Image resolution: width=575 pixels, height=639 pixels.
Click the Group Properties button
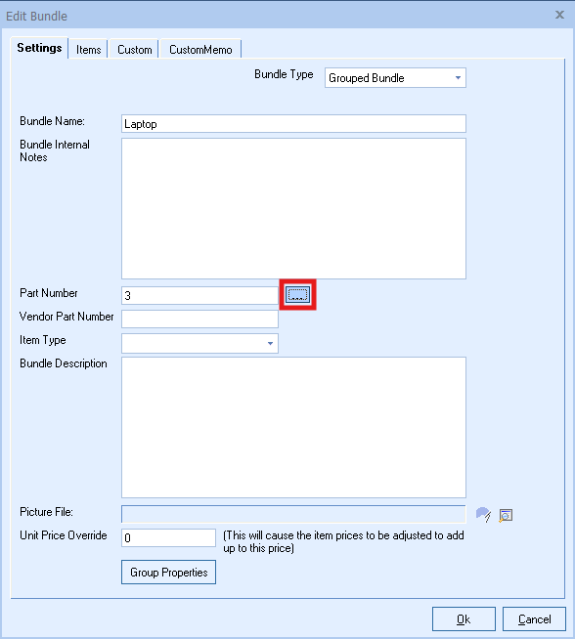pyautogui.click(x=168, y=573)
